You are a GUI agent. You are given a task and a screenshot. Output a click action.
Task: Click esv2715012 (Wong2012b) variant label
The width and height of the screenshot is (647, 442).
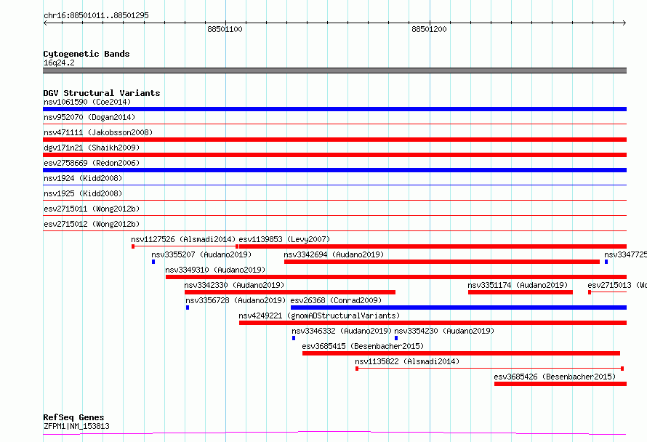92,224
